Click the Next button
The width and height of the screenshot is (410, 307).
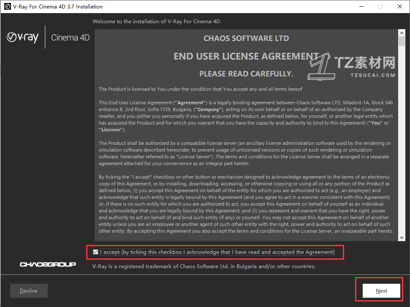coord(381,291)
